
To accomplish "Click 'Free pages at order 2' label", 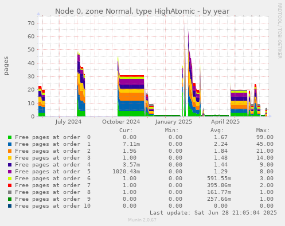I will (53, 151).
